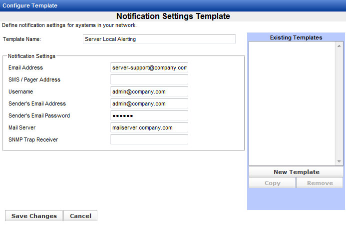The width and height of the screenshot is (346, 226).
Task: Focus the Sender's Email Password field
Action: (x=149, y=115)
